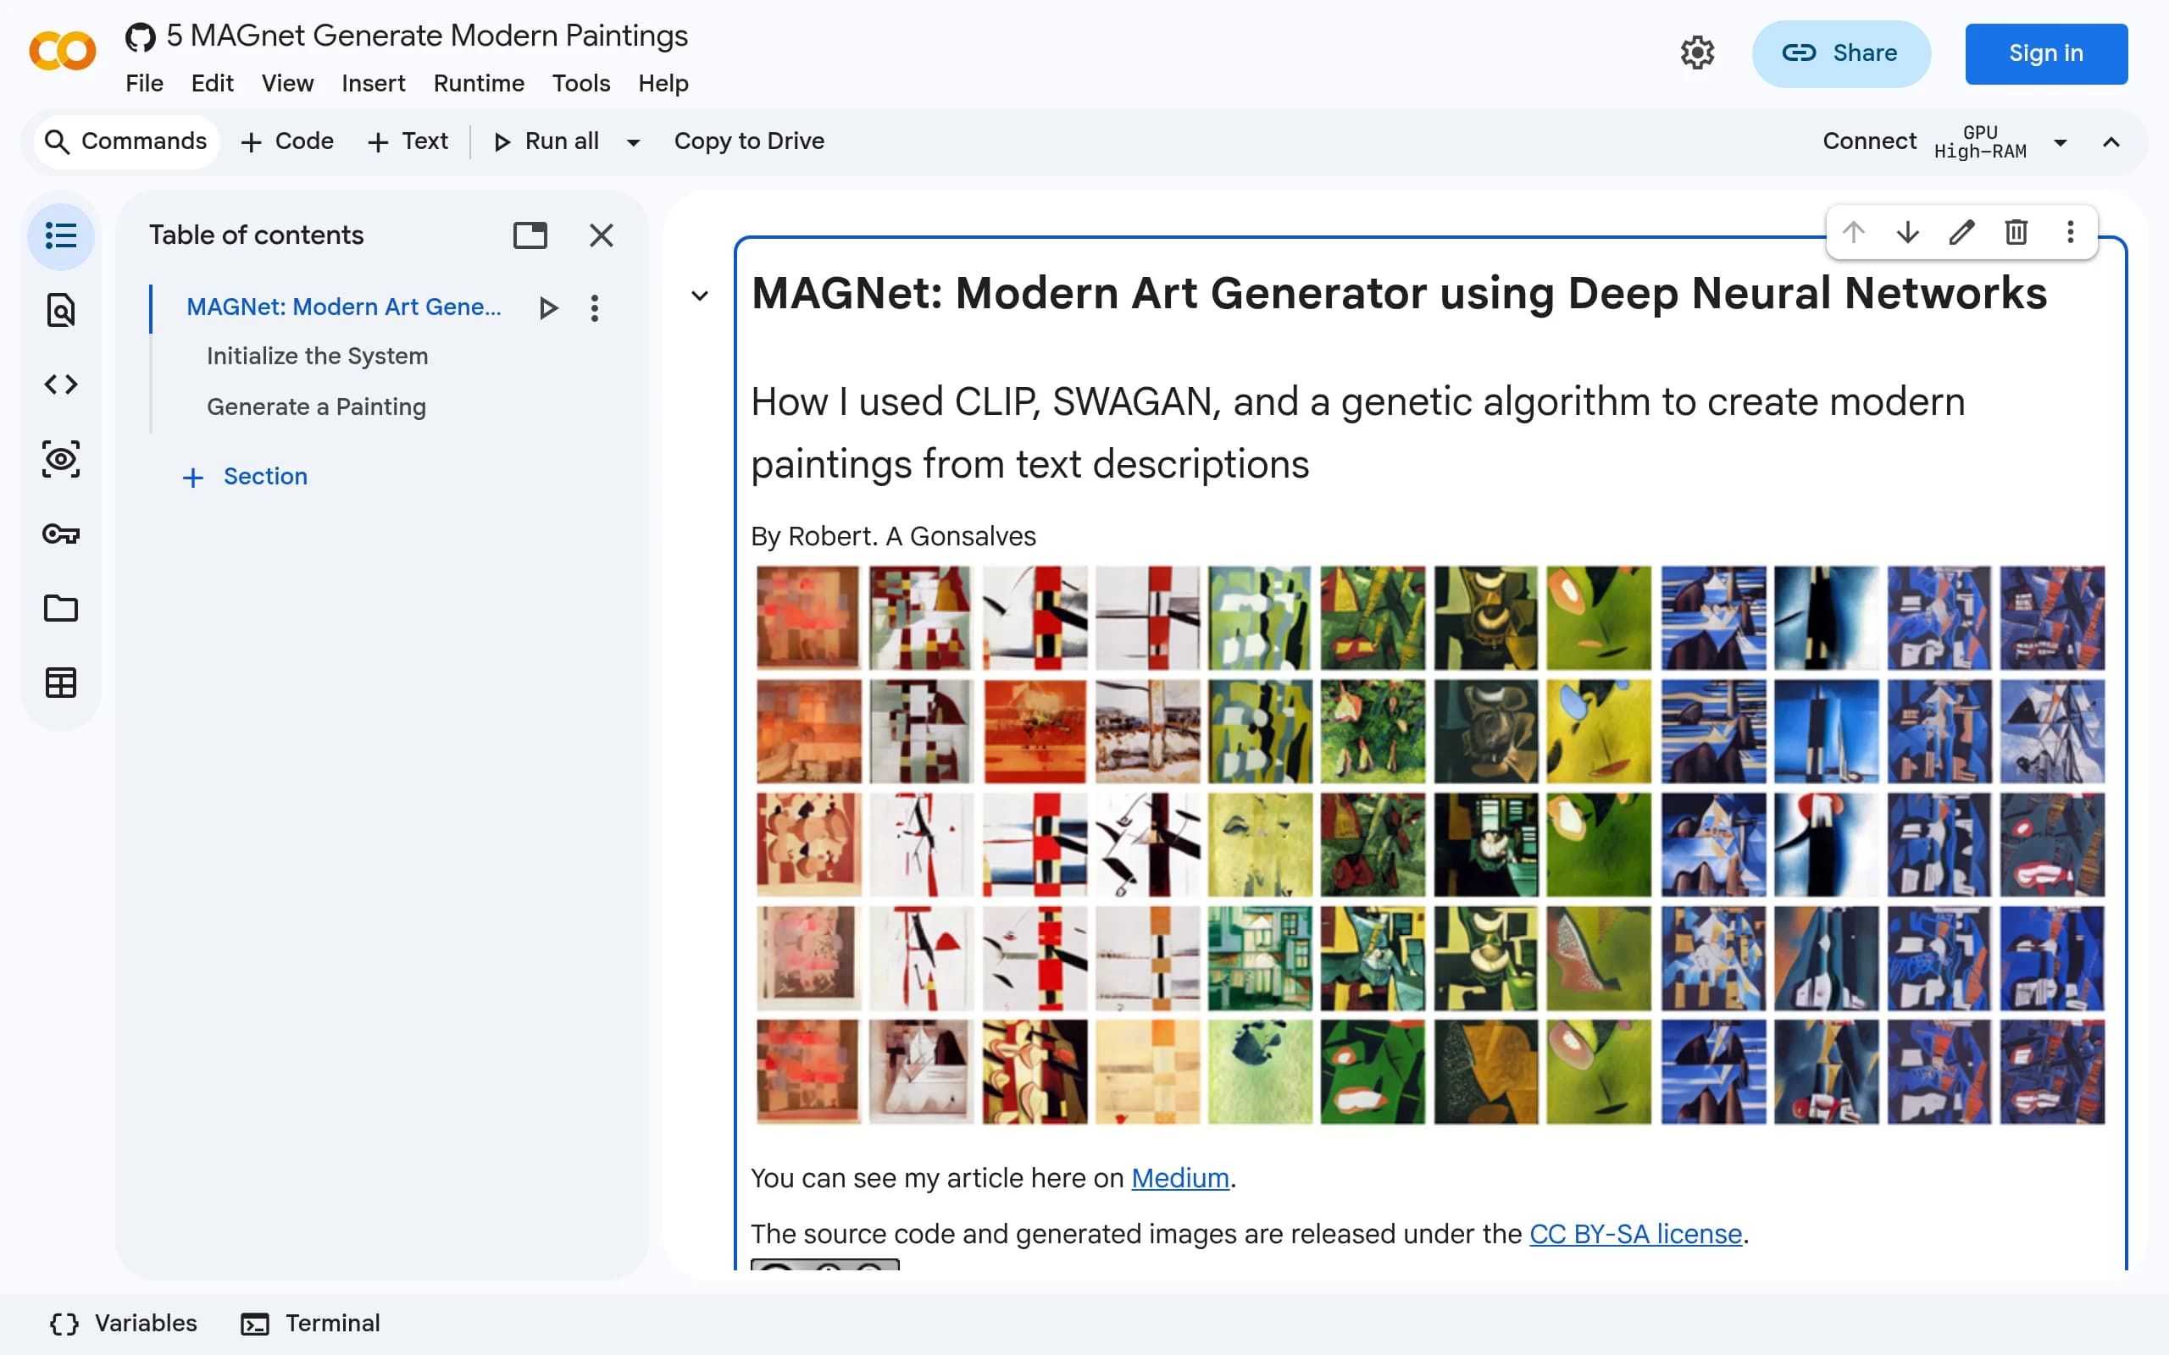Add a new Section in contents
Image resolution: width=2169 pixels, height=1355 pixels.
(245, 476)
